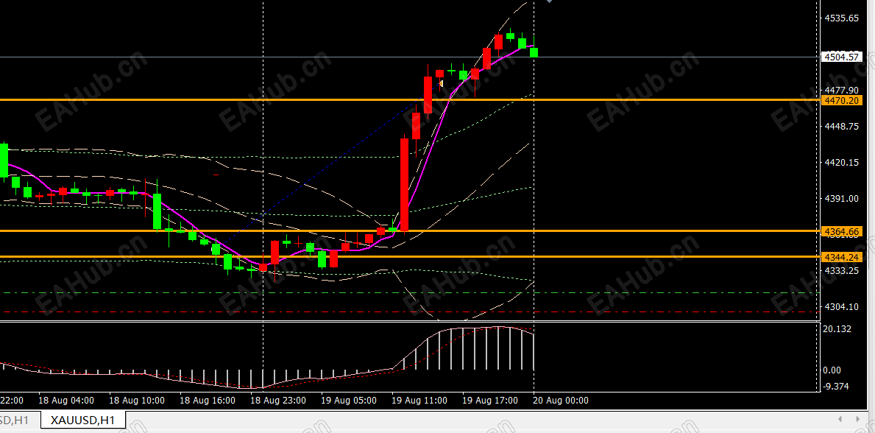Click the indicator scale value 20.132
The image size is (875, 433).
click(837, 329)
